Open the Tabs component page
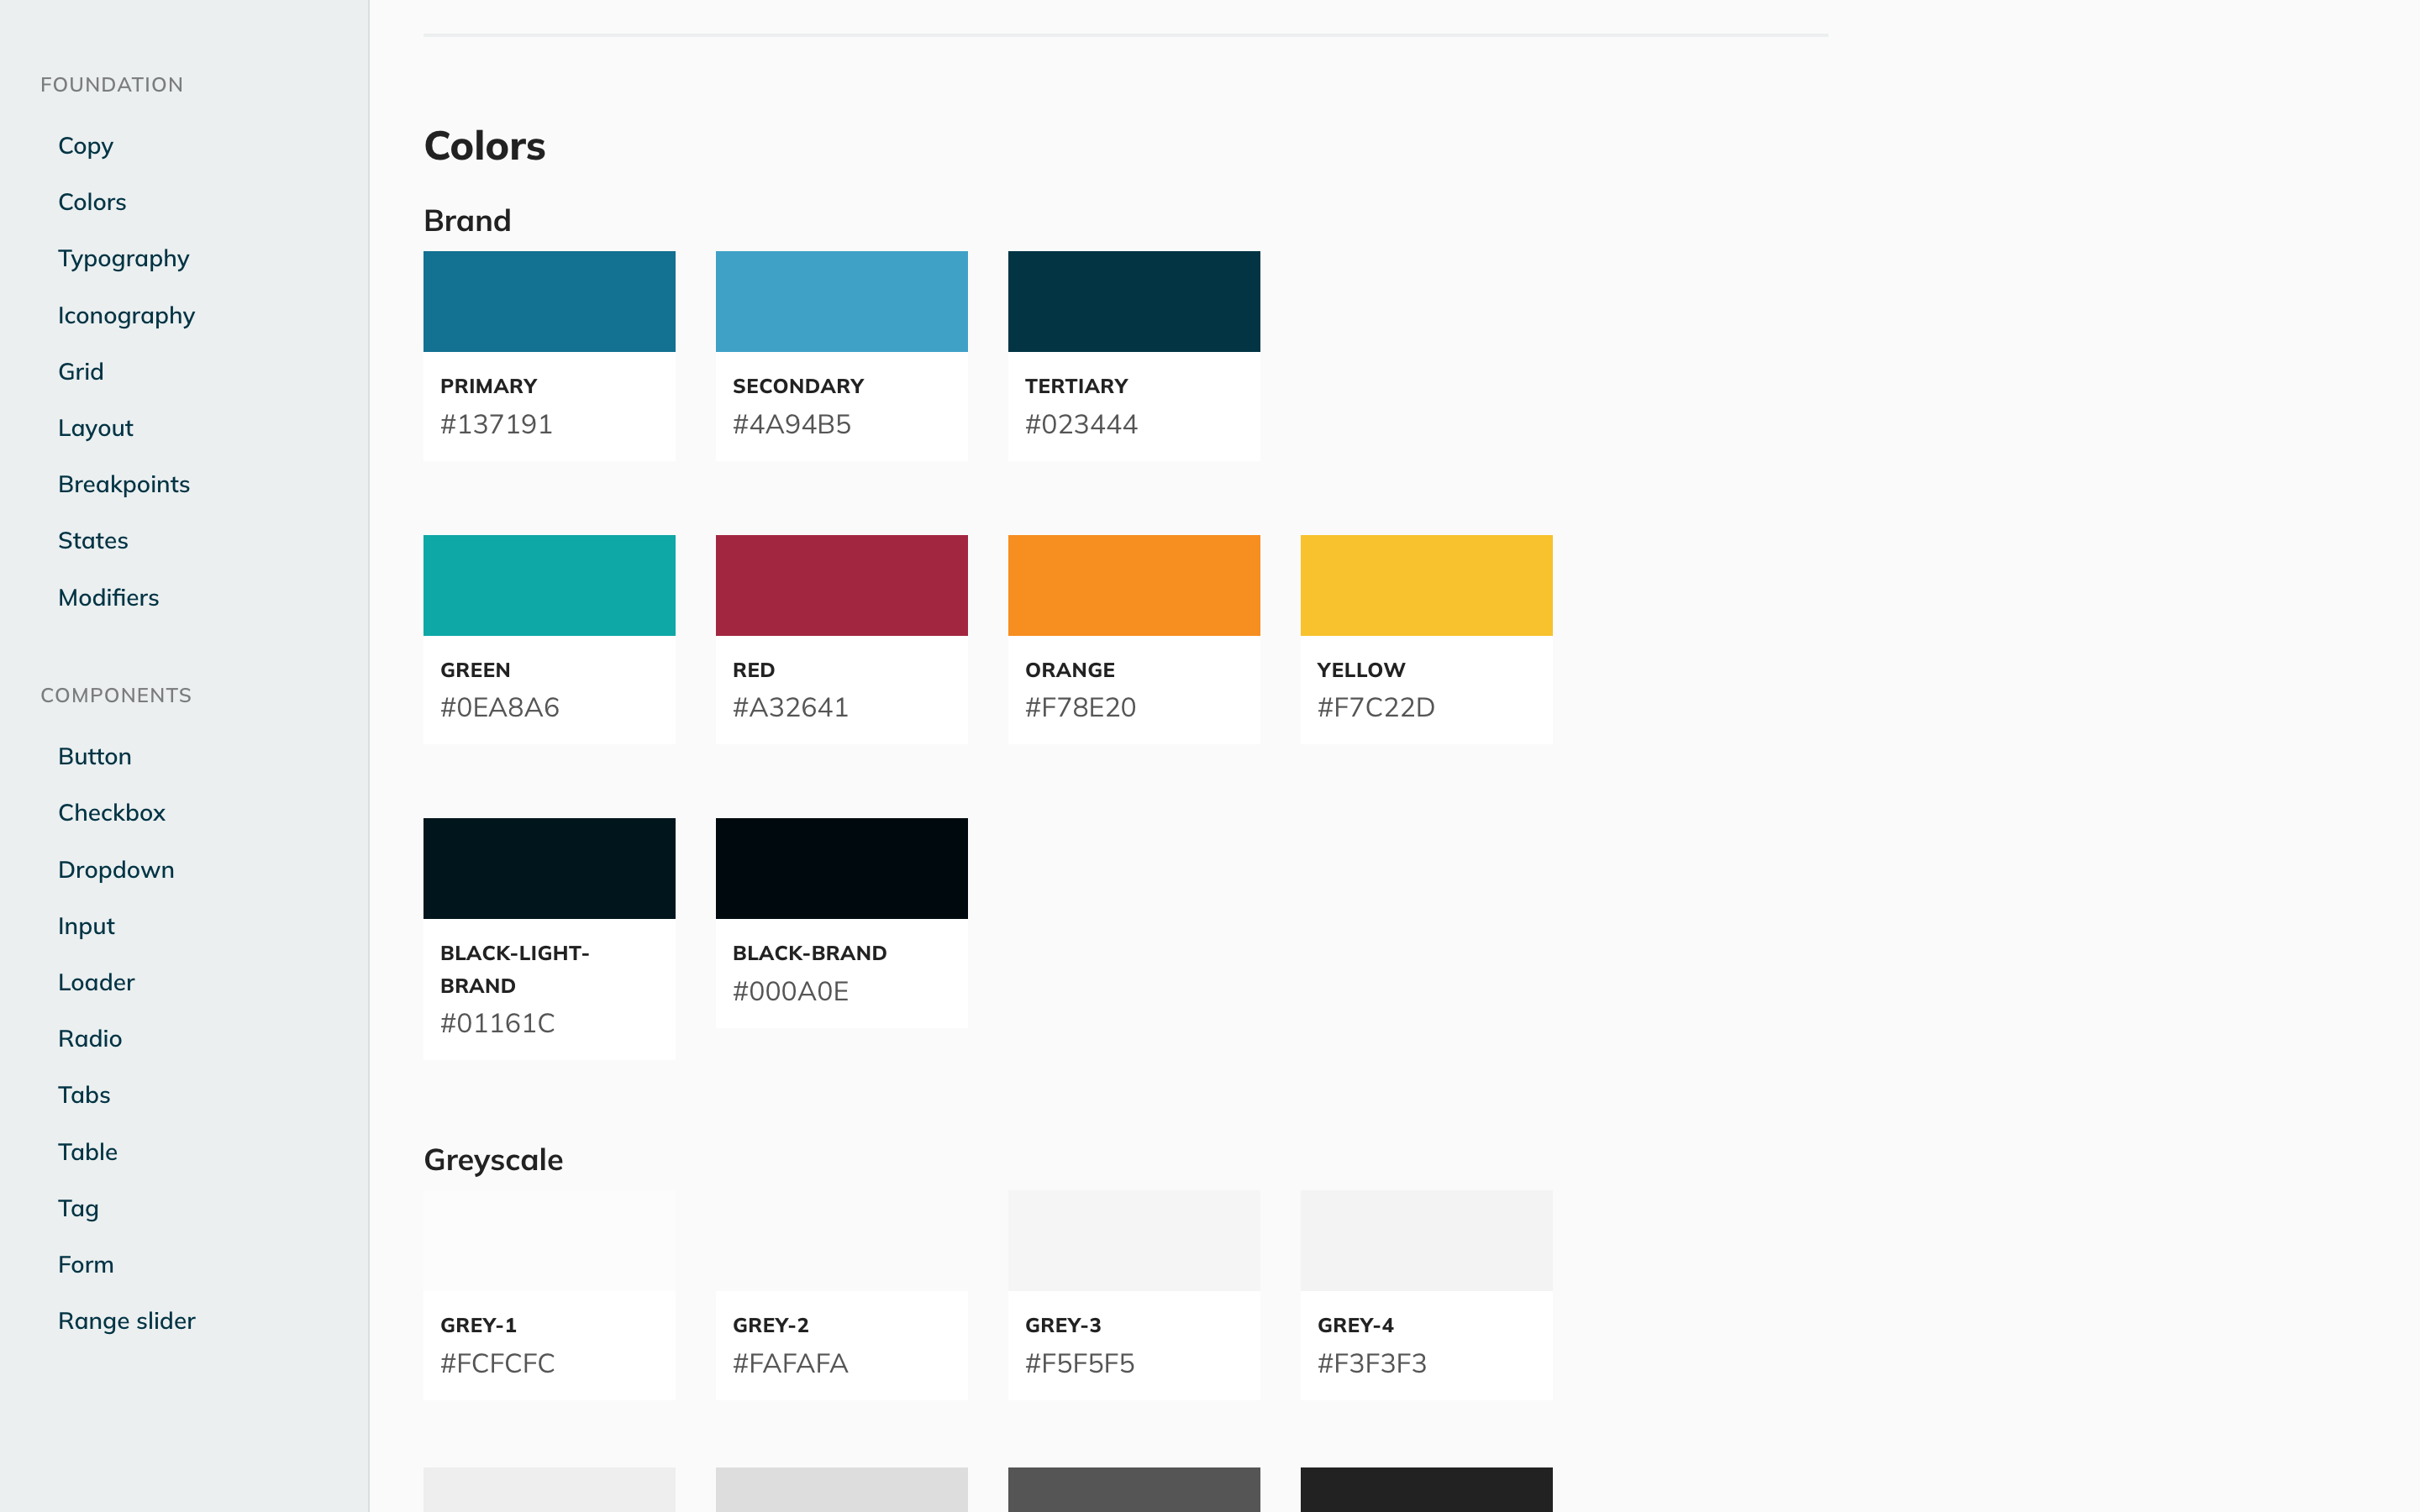This screenshot has height=1512, width=2420. (x=84, y=1095)
